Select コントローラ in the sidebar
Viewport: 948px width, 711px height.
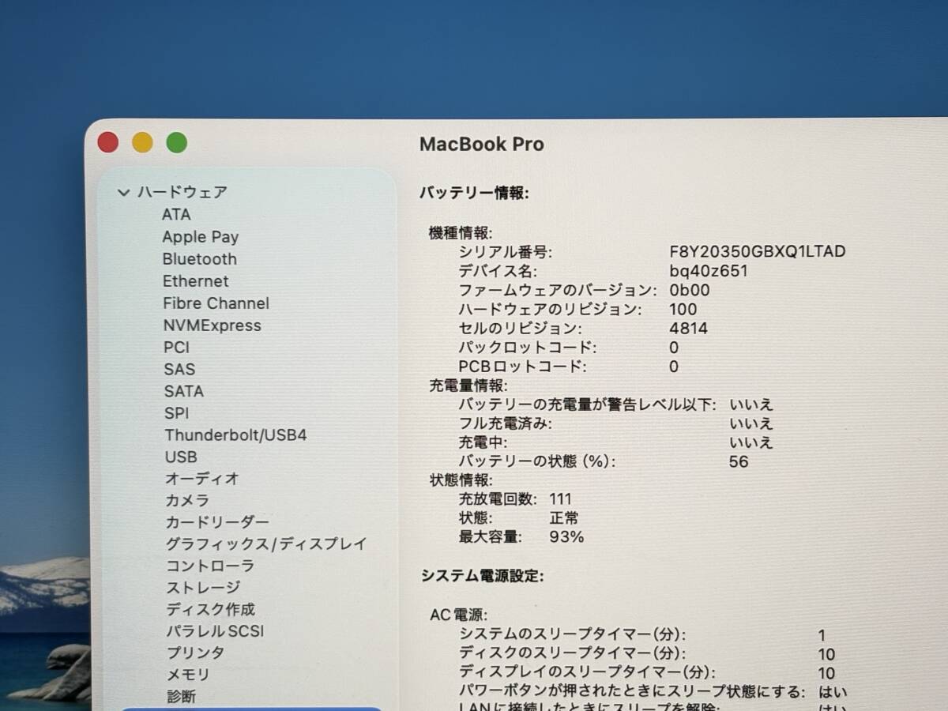pyautogui.click(x=210, y=566)
